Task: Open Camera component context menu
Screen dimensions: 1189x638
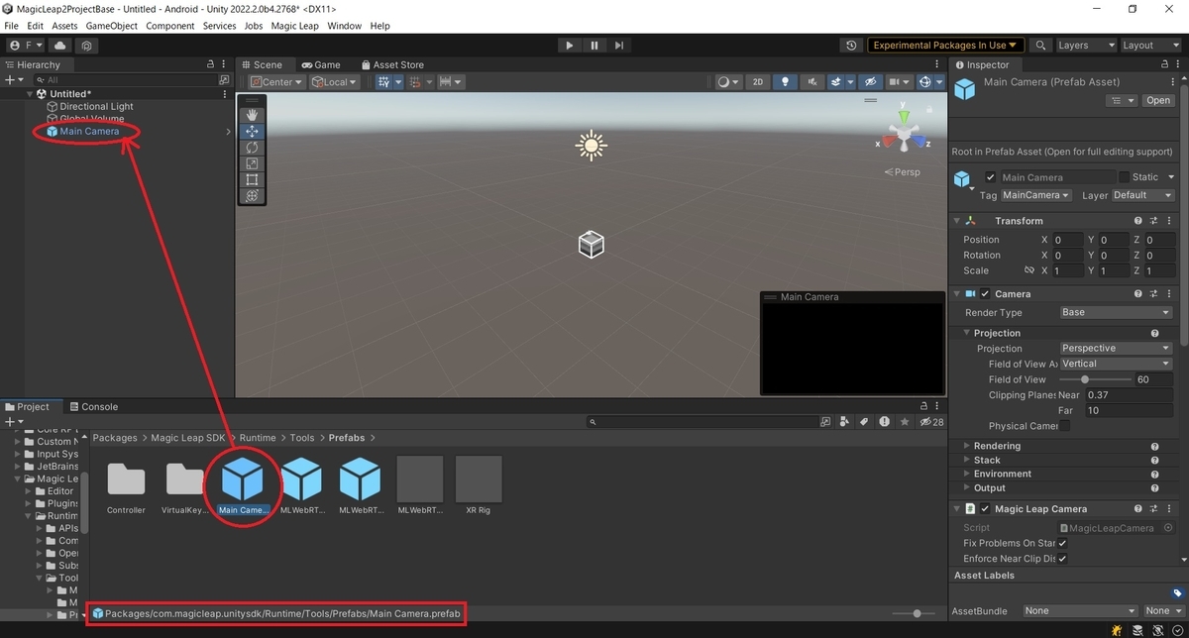Action: click(x=1170, y=294)
